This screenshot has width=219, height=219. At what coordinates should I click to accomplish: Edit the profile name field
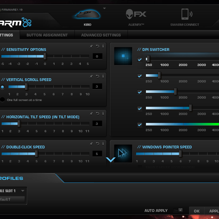coord(12,199)
